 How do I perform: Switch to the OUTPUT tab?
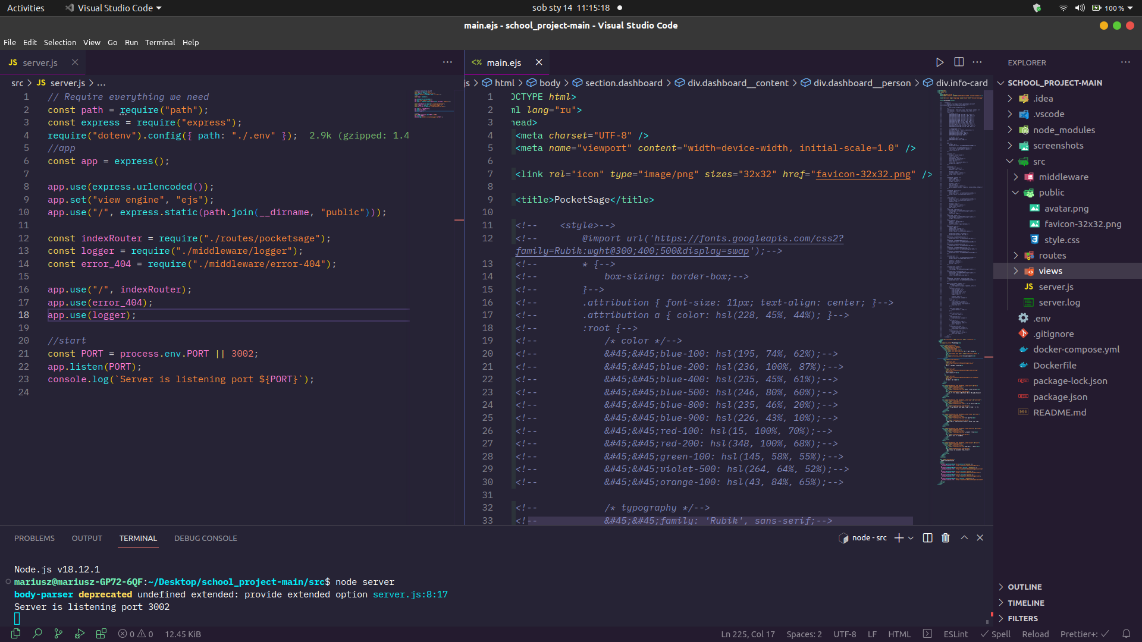(x=87, y=538)
